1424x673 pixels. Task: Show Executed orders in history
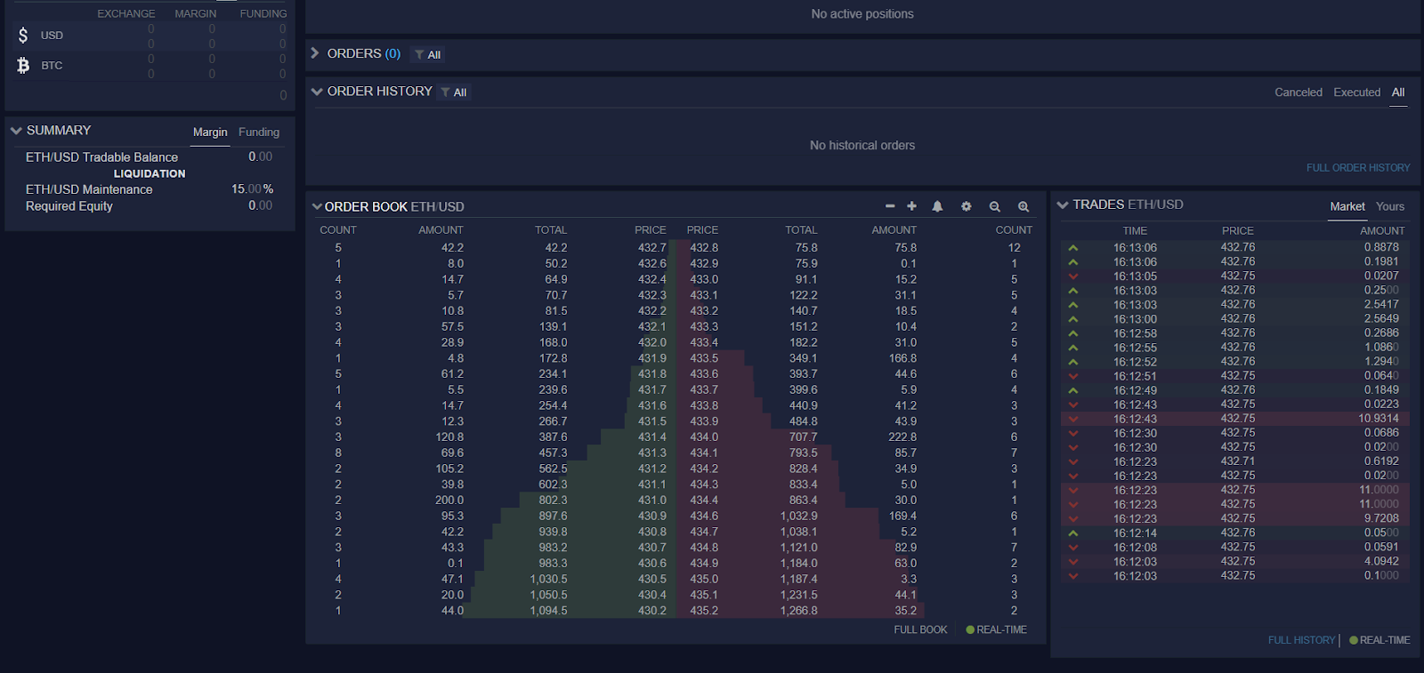pos(1356,92)
